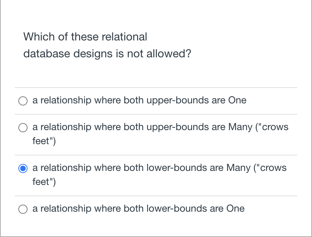Click the last answer option label
The width and height of the screenshot is (312, 237).
click(x=138, y=209)
